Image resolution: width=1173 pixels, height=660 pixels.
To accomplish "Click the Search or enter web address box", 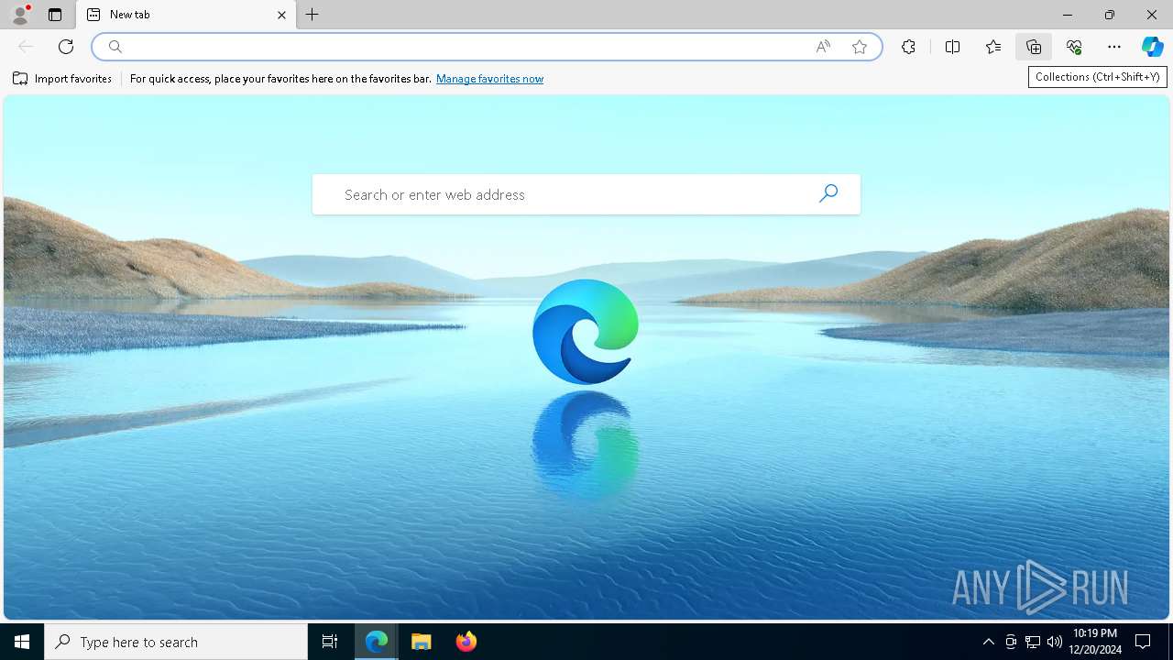I will coord(586,194).
